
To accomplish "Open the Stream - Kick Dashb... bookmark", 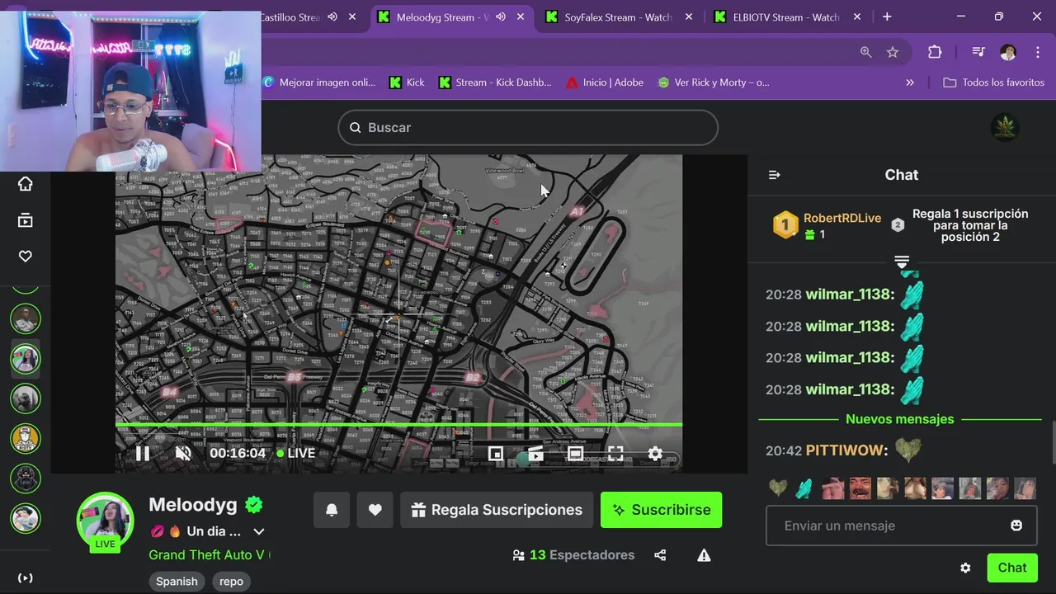I will click(495, 82).
